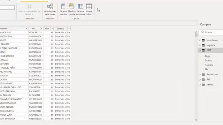Select cell PERF691008
This screenshot has width=223, height=125.
36,44
